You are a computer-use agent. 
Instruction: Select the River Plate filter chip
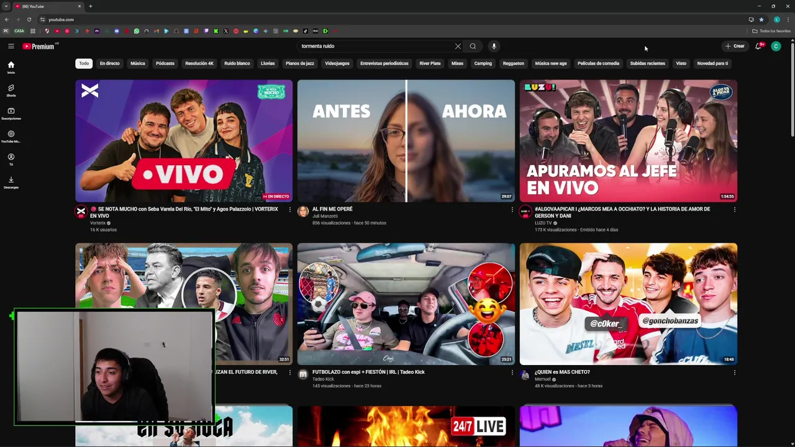[x=430, y=63]
